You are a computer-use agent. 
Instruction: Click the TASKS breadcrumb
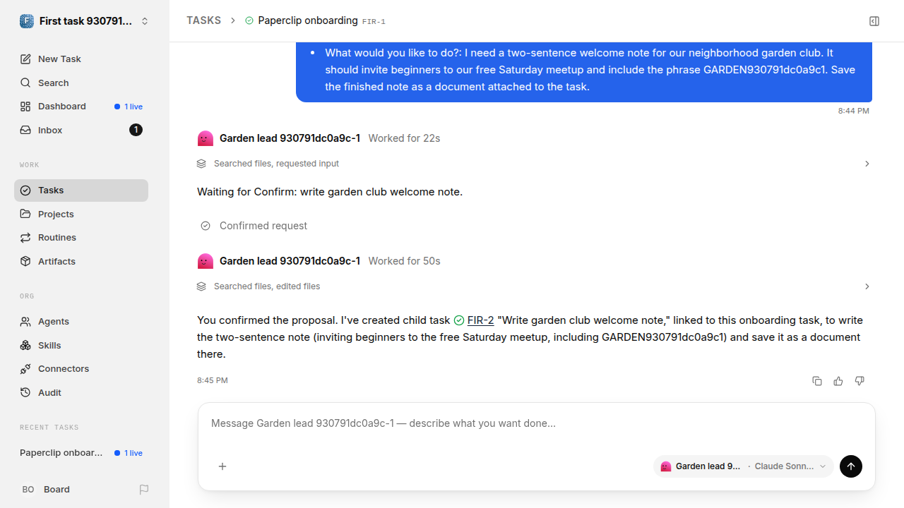(204, 20)
